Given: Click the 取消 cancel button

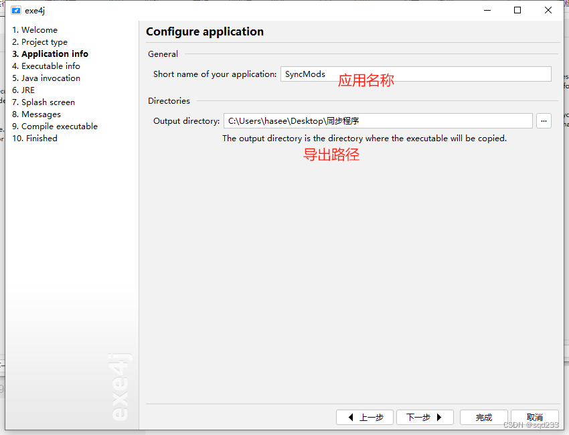Looking at the screenshot, I should click(535, 417).
